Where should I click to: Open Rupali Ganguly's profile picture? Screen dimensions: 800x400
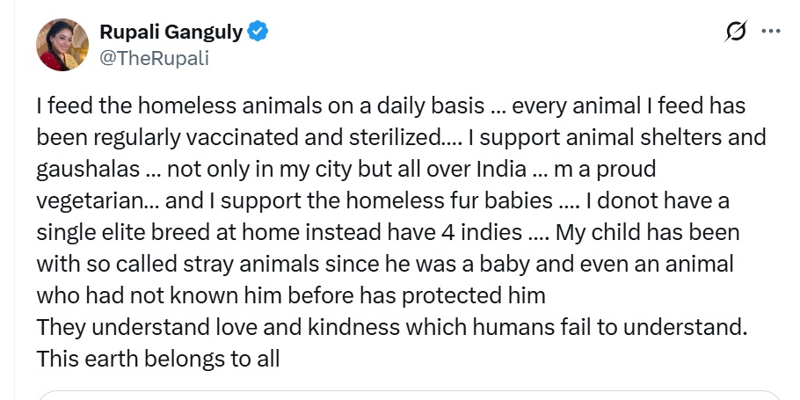62,45
